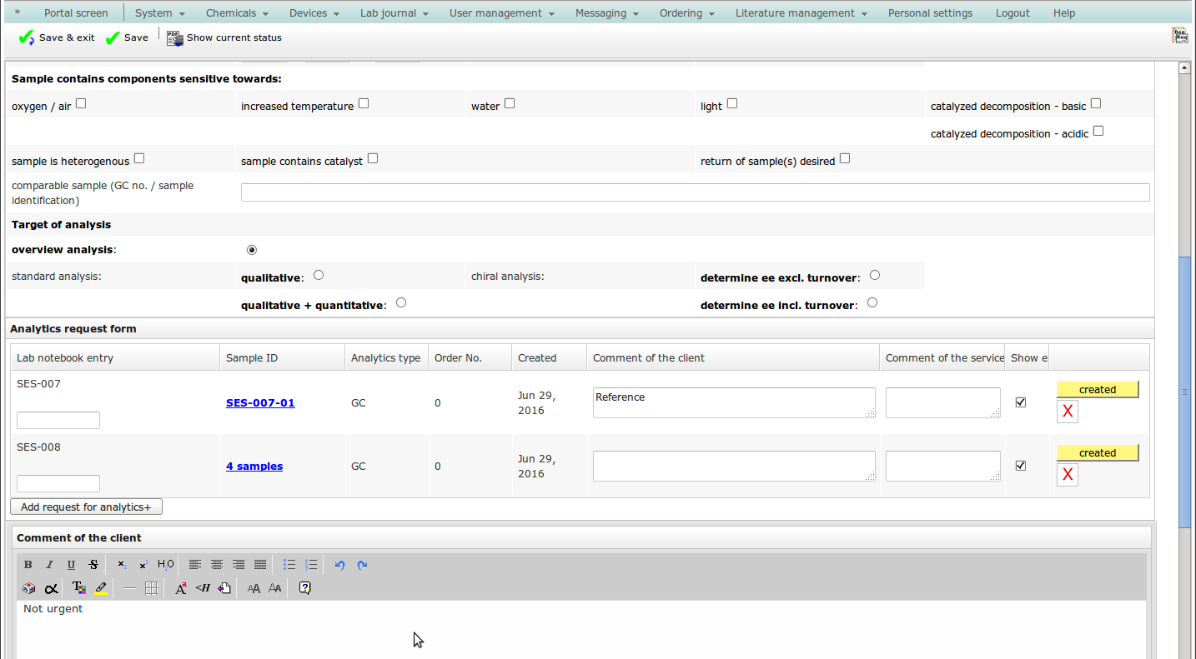This screenshot has width=1196, height=659.
Task: Insert a table using the grid icon
Action: [151, 588]
